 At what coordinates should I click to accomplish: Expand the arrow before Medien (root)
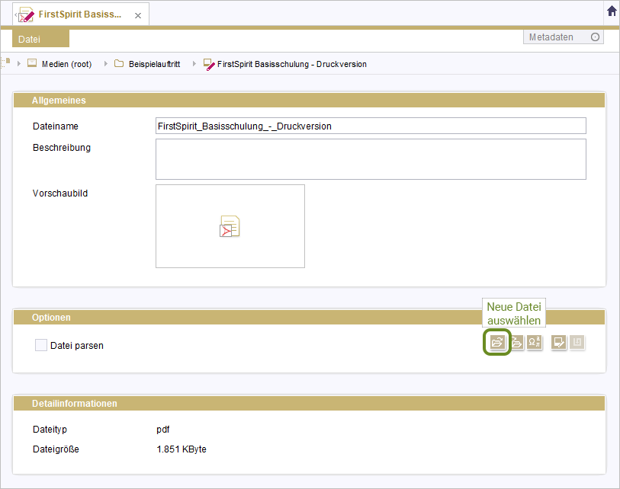click(x=18, y=63)
